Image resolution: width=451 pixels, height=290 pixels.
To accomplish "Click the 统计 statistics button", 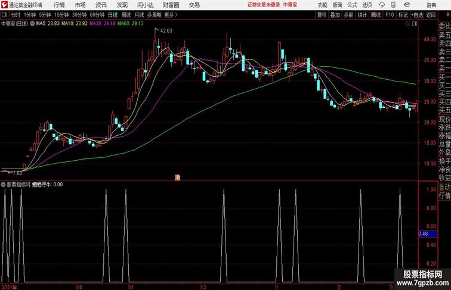I will click(362, 15).
